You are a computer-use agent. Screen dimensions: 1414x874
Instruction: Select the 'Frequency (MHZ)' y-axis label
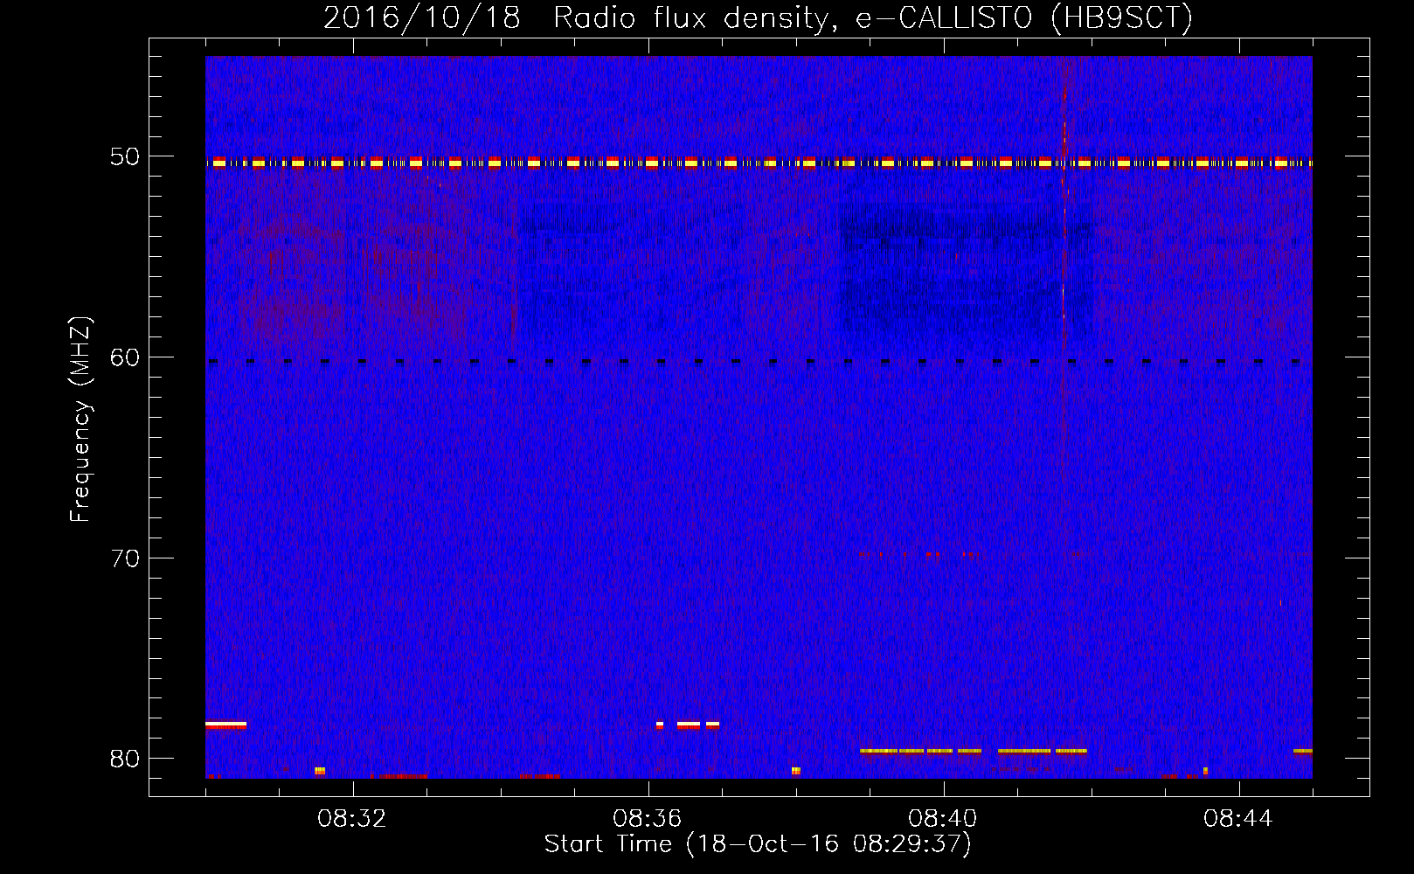pos(80,420)
